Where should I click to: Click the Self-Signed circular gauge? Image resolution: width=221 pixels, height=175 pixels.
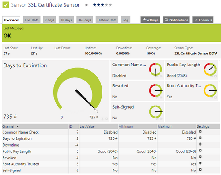click(156, 112)
